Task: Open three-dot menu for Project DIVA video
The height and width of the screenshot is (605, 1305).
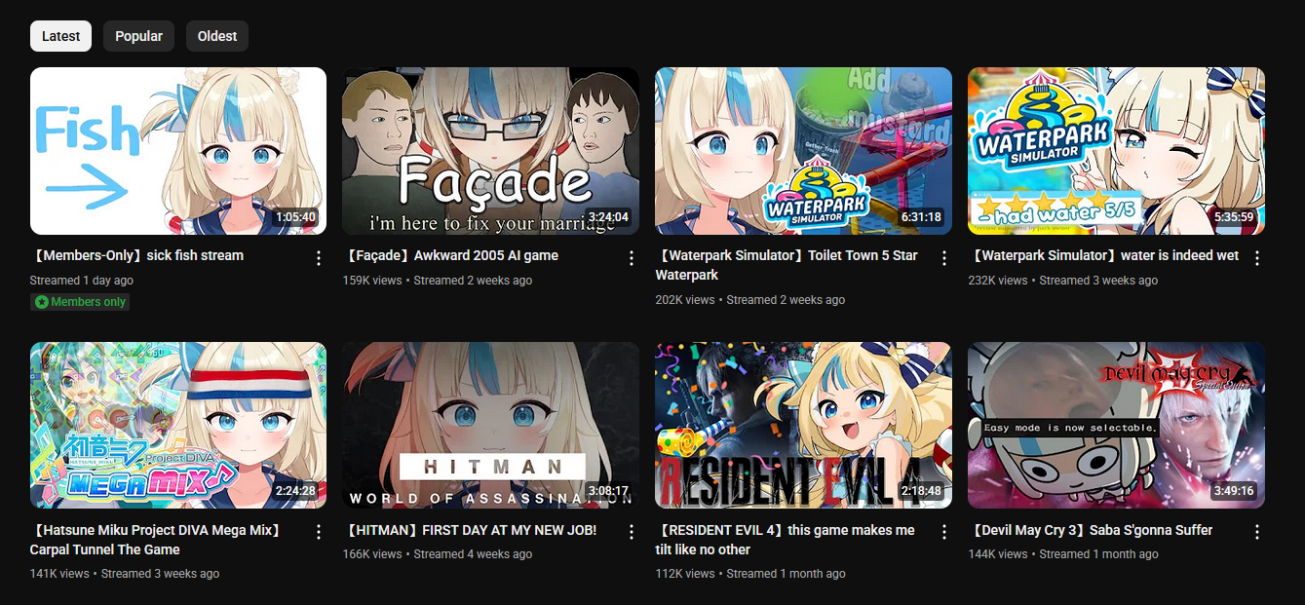Action: pyautogui.click(x=318, y=532)
